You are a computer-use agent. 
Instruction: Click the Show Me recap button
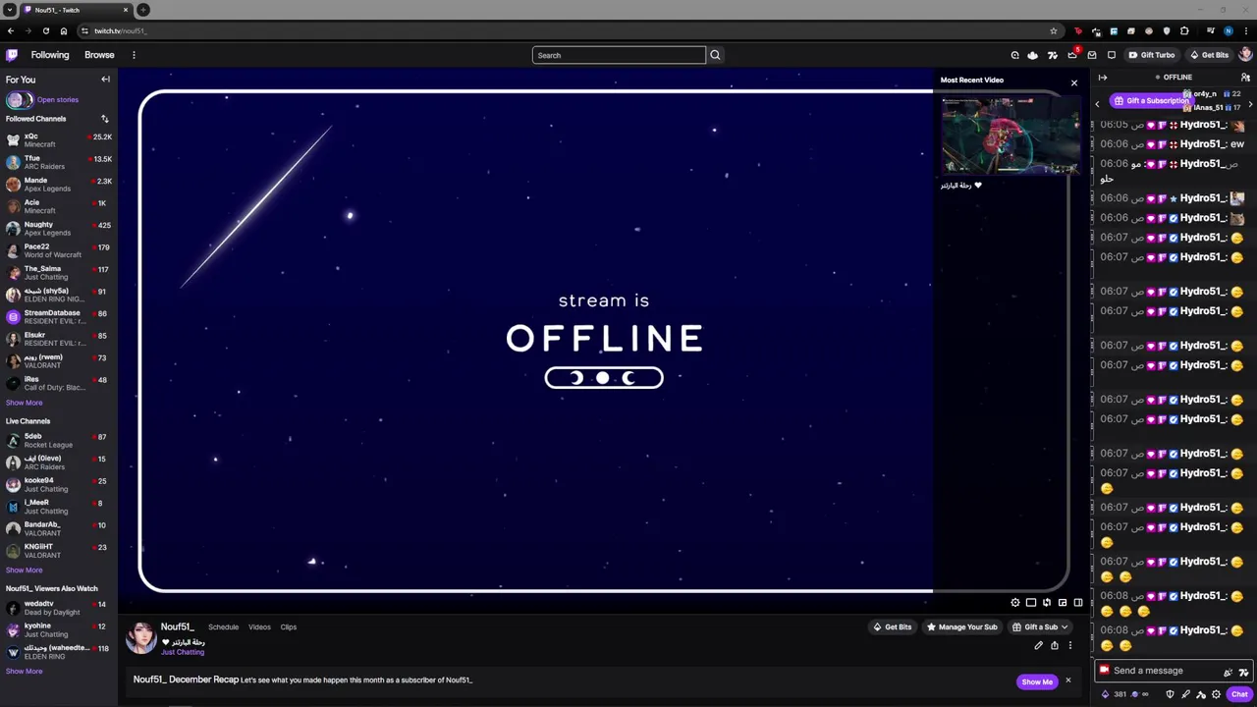pos(1037,681)
